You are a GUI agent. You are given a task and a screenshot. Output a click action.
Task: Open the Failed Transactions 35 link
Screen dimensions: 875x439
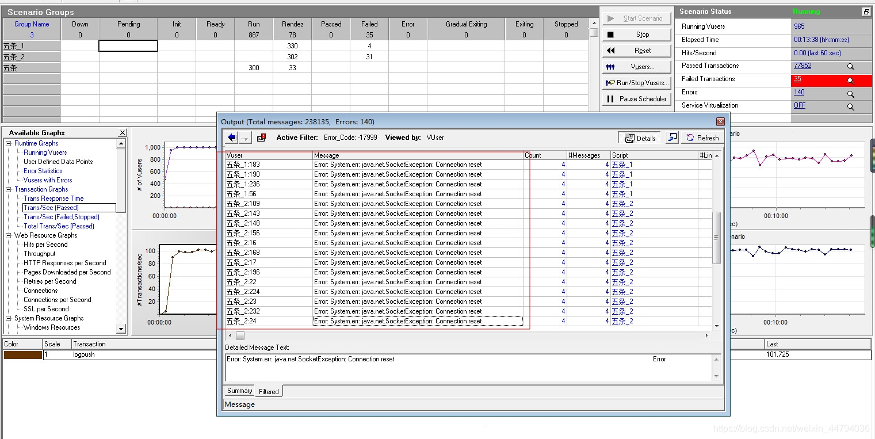coord(797,79)
